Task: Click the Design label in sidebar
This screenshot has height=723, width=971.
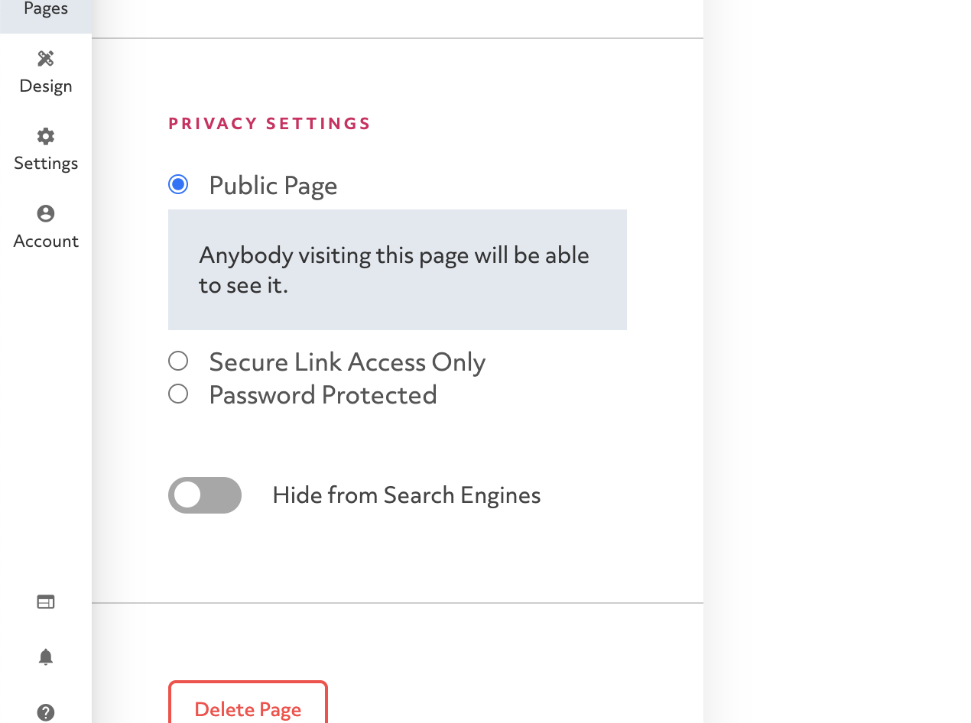Action: 46,86
